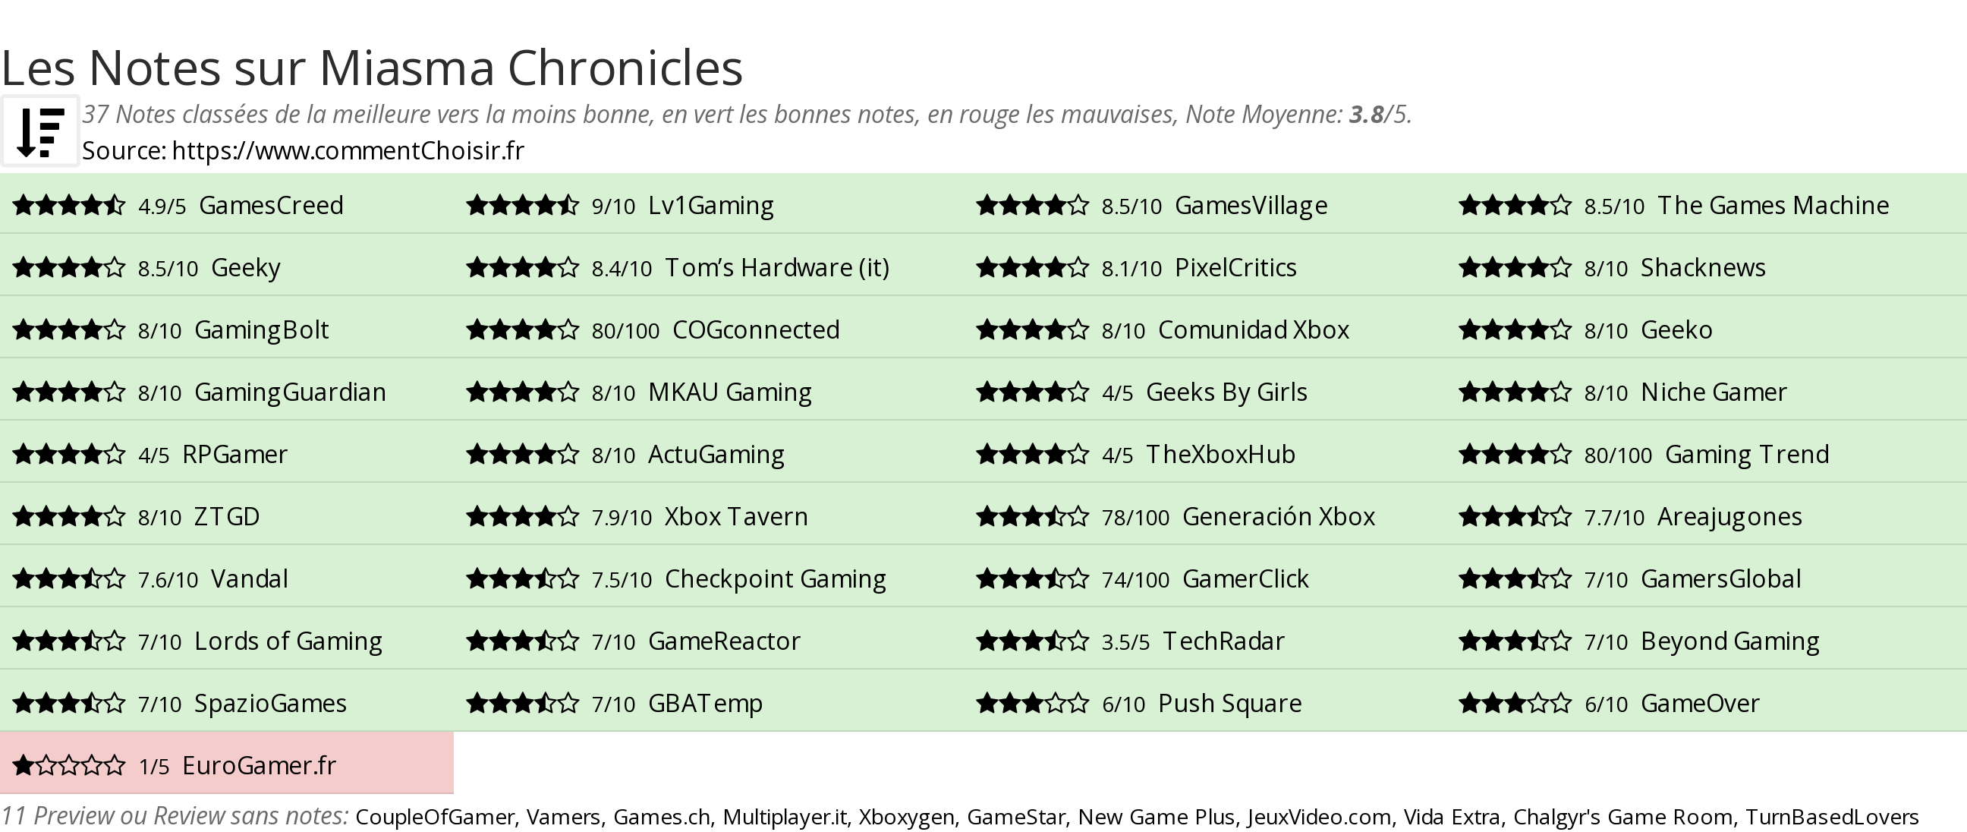Image resolution: width=1967 pixels, height=832 pixels.
Task: Click the JeuxVideo.com preview link
Action: click(x=1320, y=817)
